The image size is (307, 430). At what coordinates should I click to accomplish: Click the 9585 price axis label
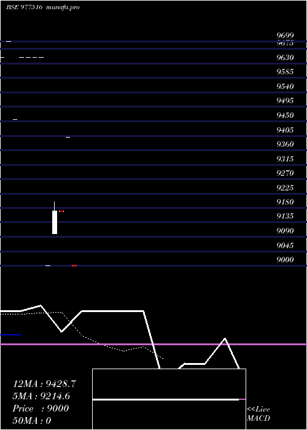click(285, 72)
